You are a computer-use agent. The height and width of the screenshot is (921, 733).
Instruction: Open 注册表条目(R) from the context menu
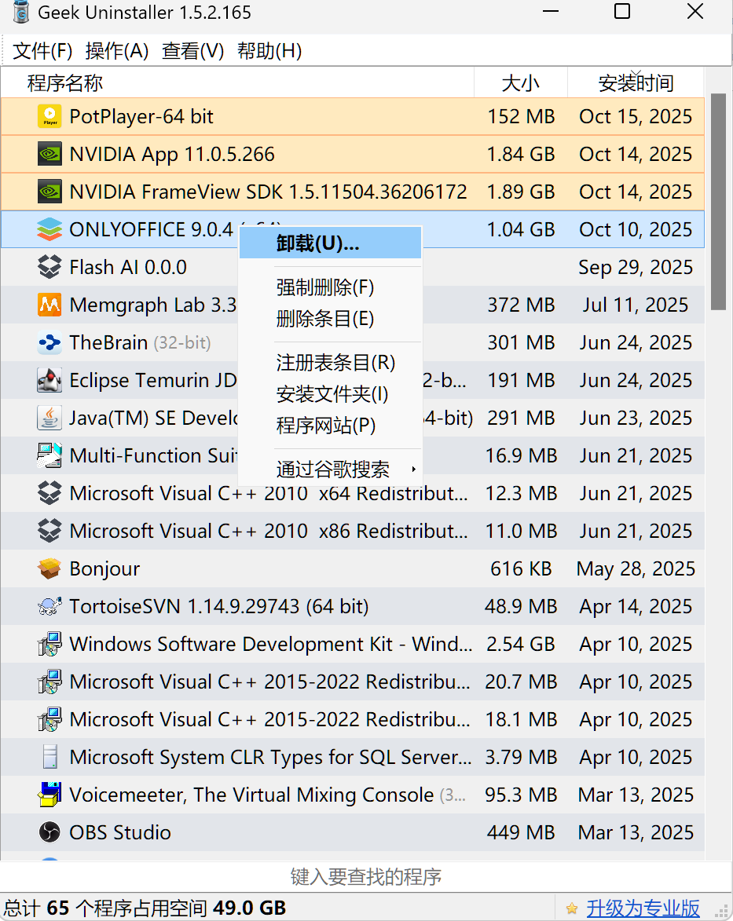click(x=335, y=364)
